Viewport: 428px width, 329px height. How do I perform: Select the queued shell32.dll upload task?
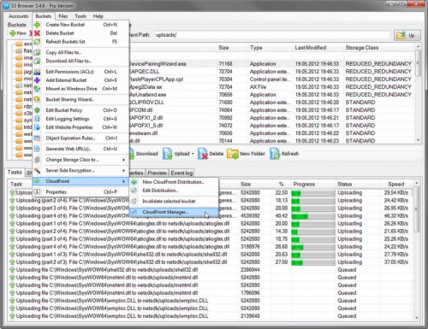click(211, 270)
